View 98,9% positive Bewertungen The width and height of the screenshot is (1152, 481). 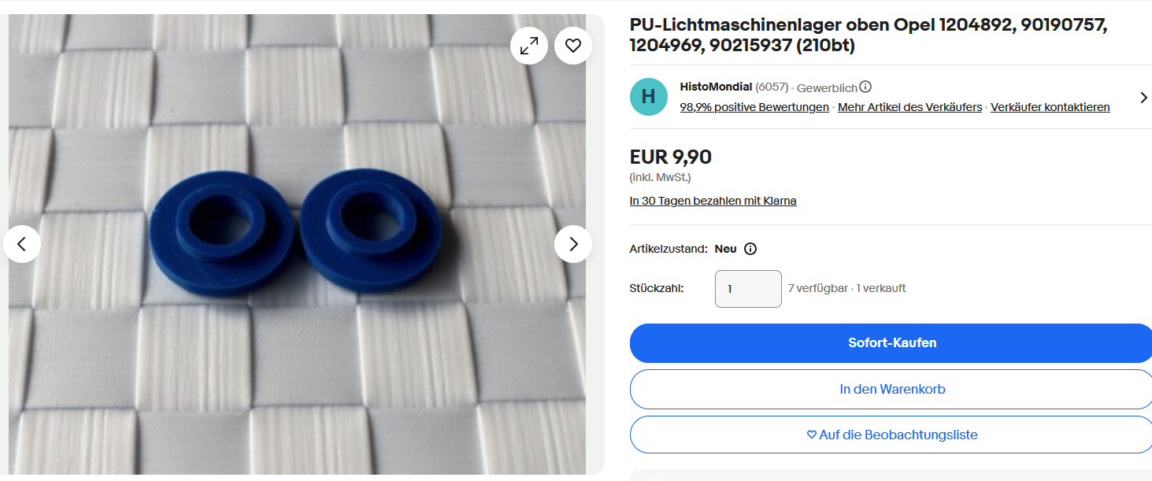click(x=754, y=107)
